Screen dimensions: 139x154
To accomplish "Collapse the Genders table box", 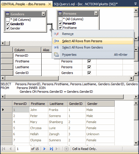I will point(43,14).
